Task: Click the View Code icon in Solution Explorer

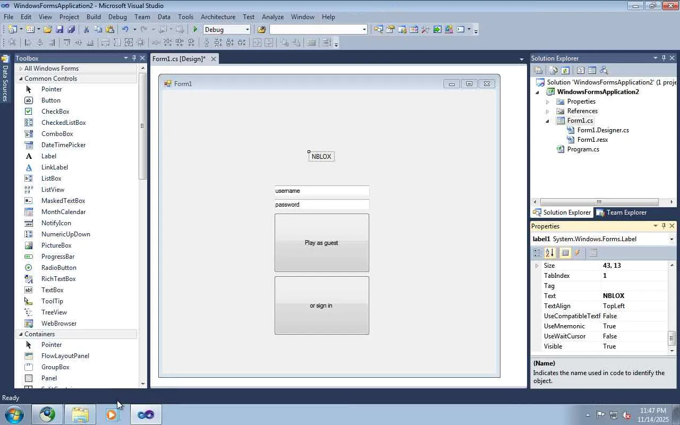Action: (x=581, y=71)
